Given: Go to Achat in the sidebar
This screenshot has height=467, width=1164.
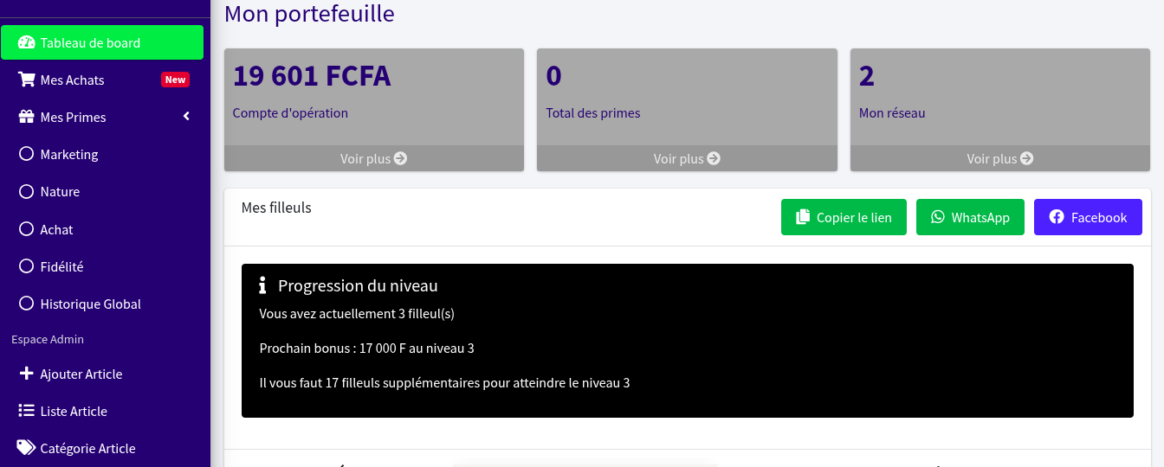Looking at the screenshot, I should [56, 229].
